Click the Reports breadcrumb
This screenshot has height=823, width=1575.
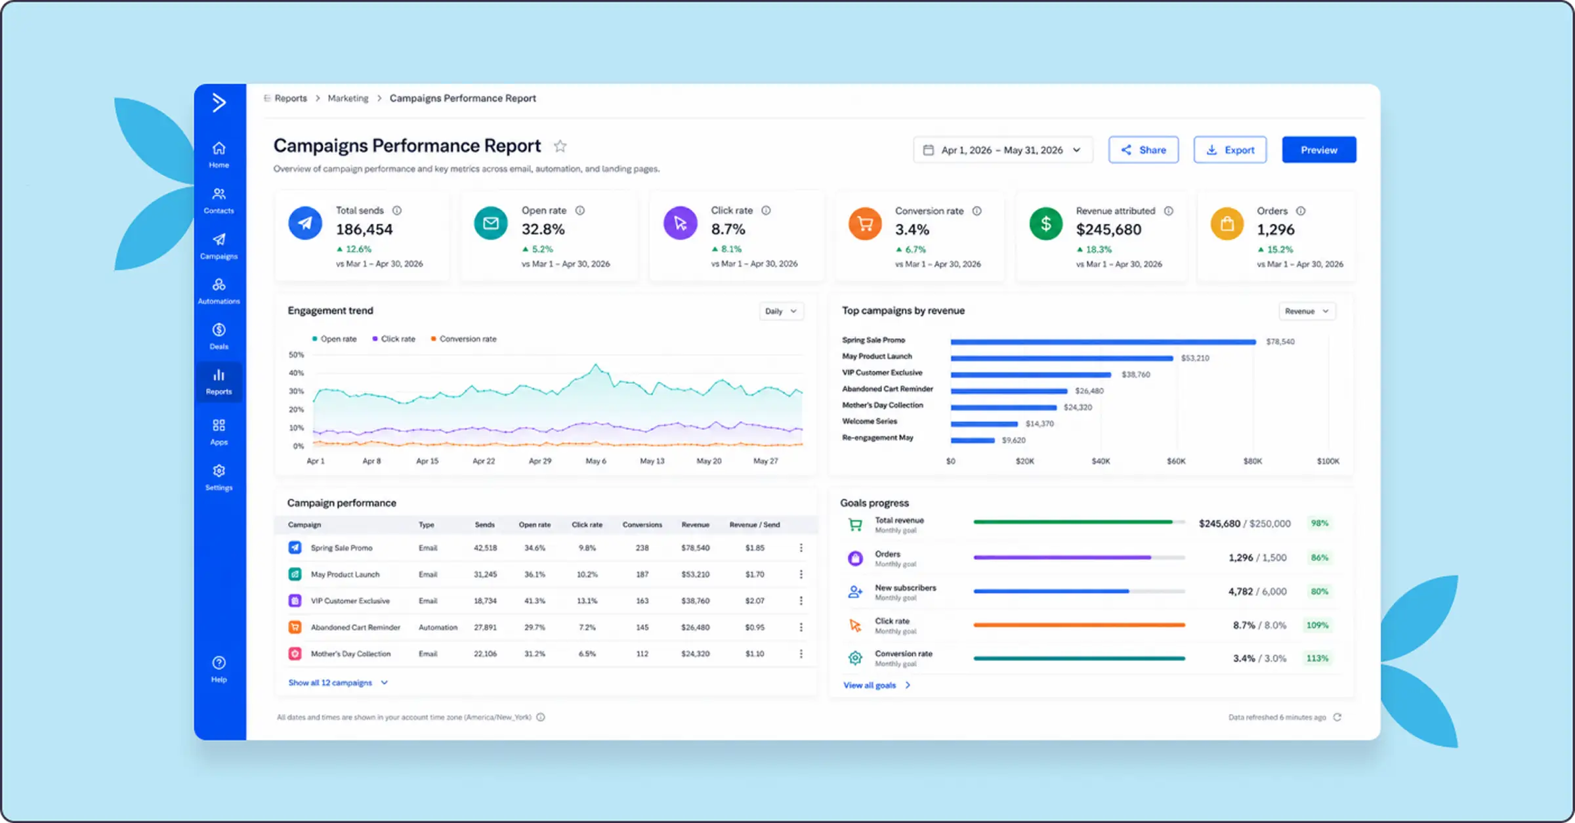(291, 98)
